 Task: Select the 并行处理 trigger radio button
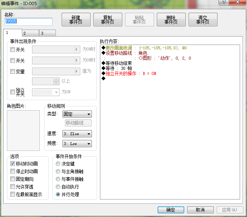[58, 194]
